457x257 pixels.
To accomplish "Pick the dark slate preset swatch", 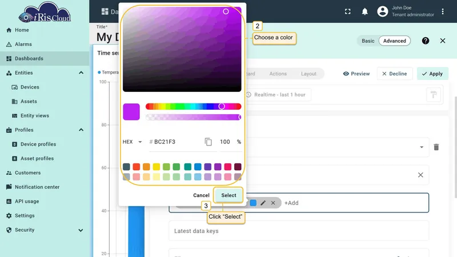I will [x=126, y=167].
